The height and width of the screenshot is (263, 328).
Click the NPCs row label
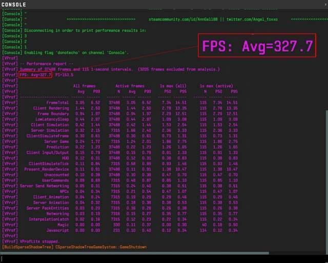tap(64, 191)
